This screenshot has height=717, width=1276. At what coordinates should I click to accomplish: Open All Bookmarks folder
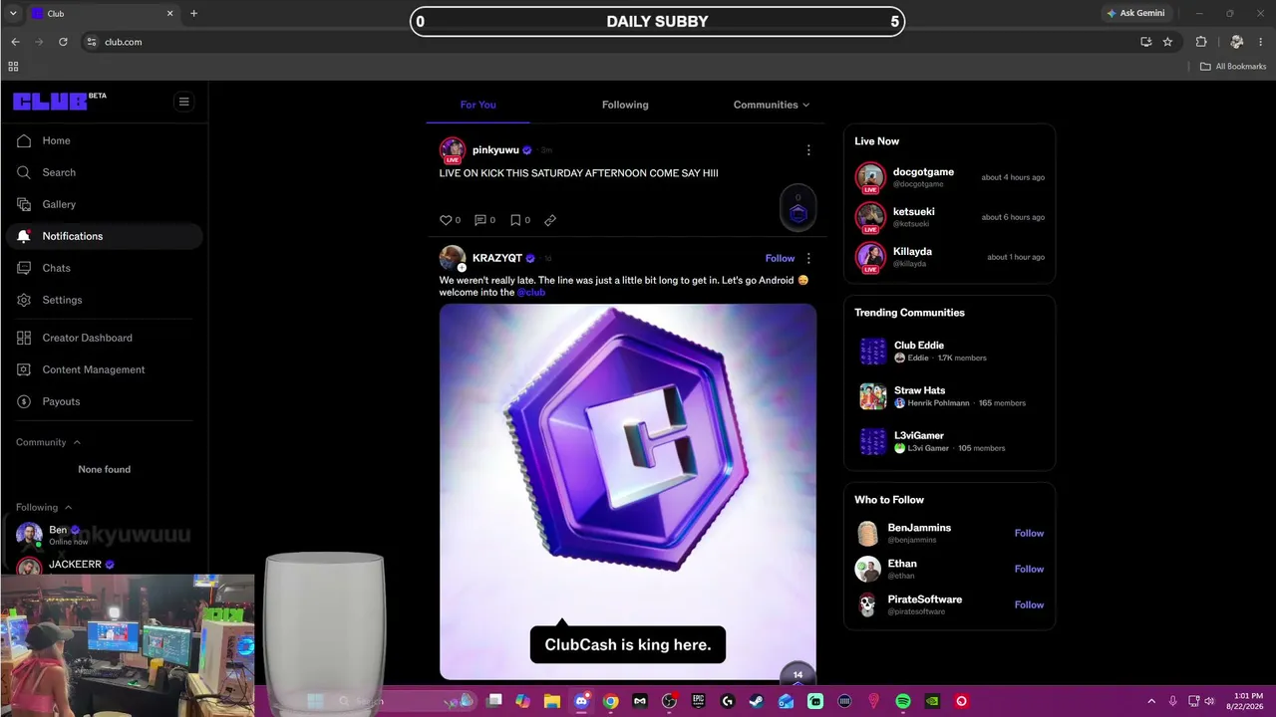(x=1233, y=67)
